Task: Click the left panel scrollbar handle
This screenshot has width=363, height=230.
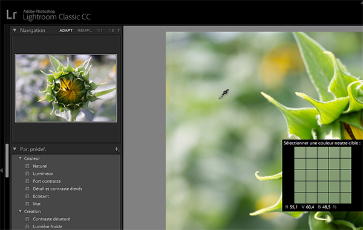Action: pos(7,161)
